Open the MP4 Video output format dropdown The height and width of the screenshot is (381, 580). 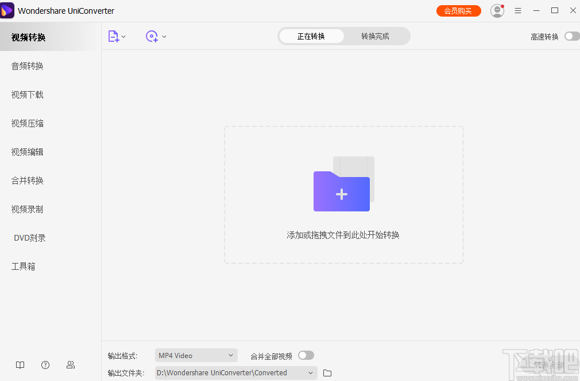point(195,355)
